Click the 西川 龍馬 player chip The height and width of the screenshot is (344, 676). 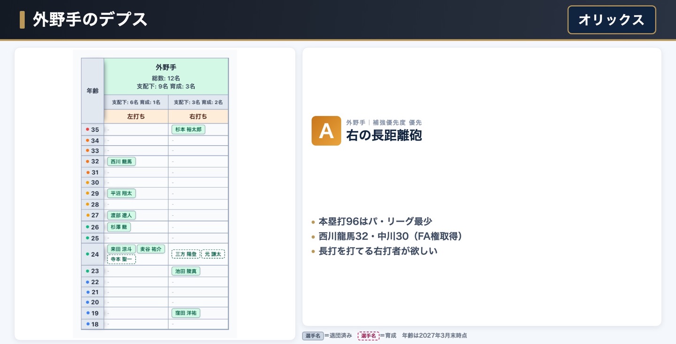[x=121, y=161]
